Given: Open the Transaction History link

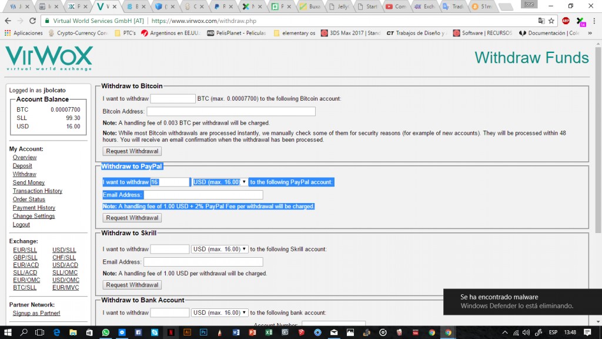Looking at the screenshot, I should coord(38,191).
